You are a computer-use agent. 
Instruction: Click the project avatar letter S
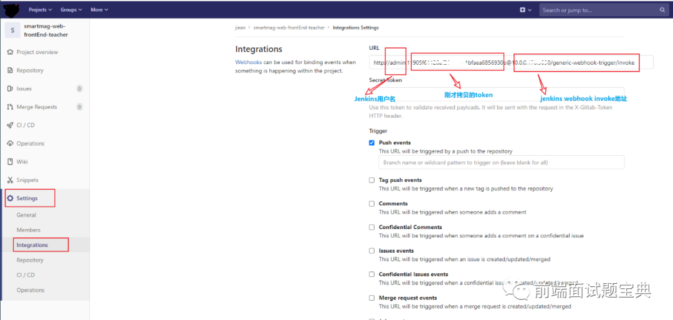[12, 30]
